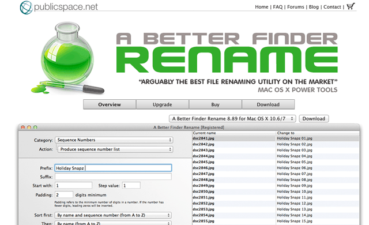Click the Current name column header

234,133
